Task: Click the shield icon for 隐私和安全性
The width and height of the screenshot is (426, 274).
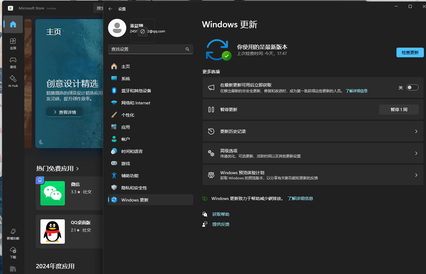Action: pyautogui.click(x=114, y=188)
